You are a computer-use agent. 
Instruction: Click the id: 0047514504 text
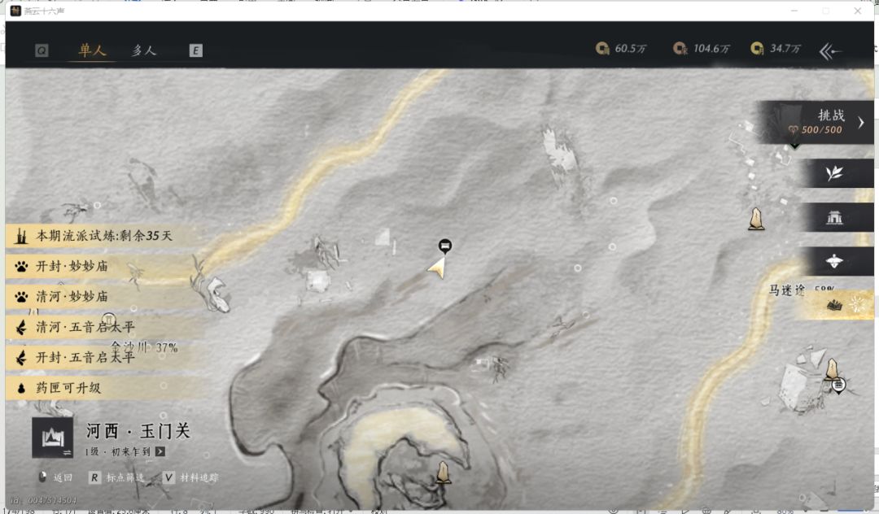point(43,500)
